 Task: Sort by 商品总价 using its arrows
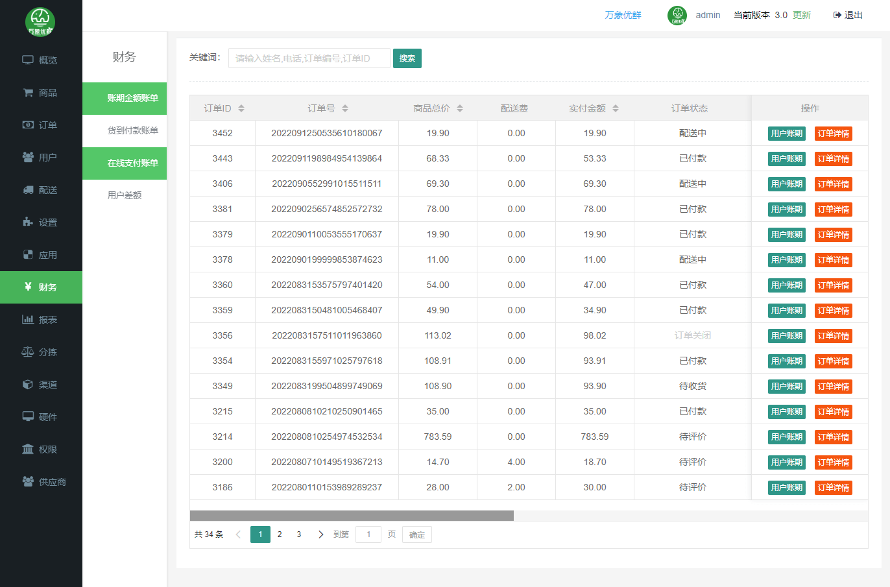point(460,108)
